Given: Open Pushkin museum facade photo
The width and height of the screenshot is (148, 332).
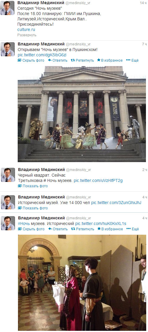Looking at the screenshot, I should tap(82, 114).
